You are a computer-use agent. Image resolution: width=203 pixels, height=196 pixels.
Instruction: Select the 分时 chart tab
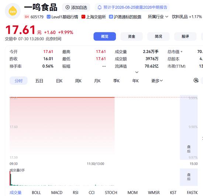point(18,81)
